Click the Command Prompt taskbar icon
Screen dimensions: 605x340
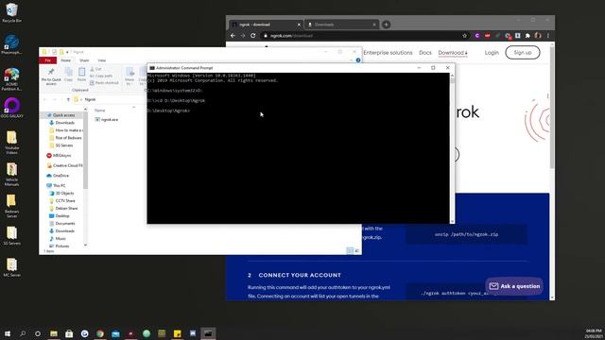(x=208, y=333)
